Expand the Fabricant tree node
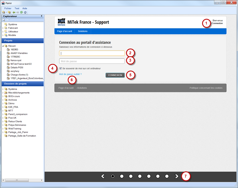 [x=3, y=28]
